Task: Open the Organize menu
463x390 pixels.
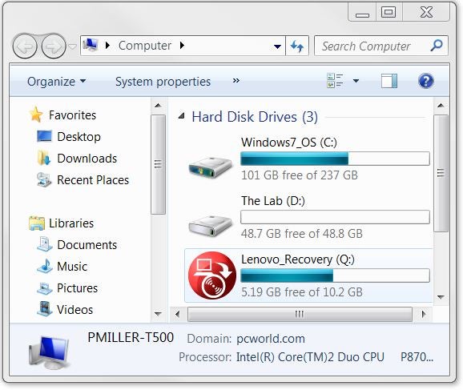Action: (x=56, y=82)
